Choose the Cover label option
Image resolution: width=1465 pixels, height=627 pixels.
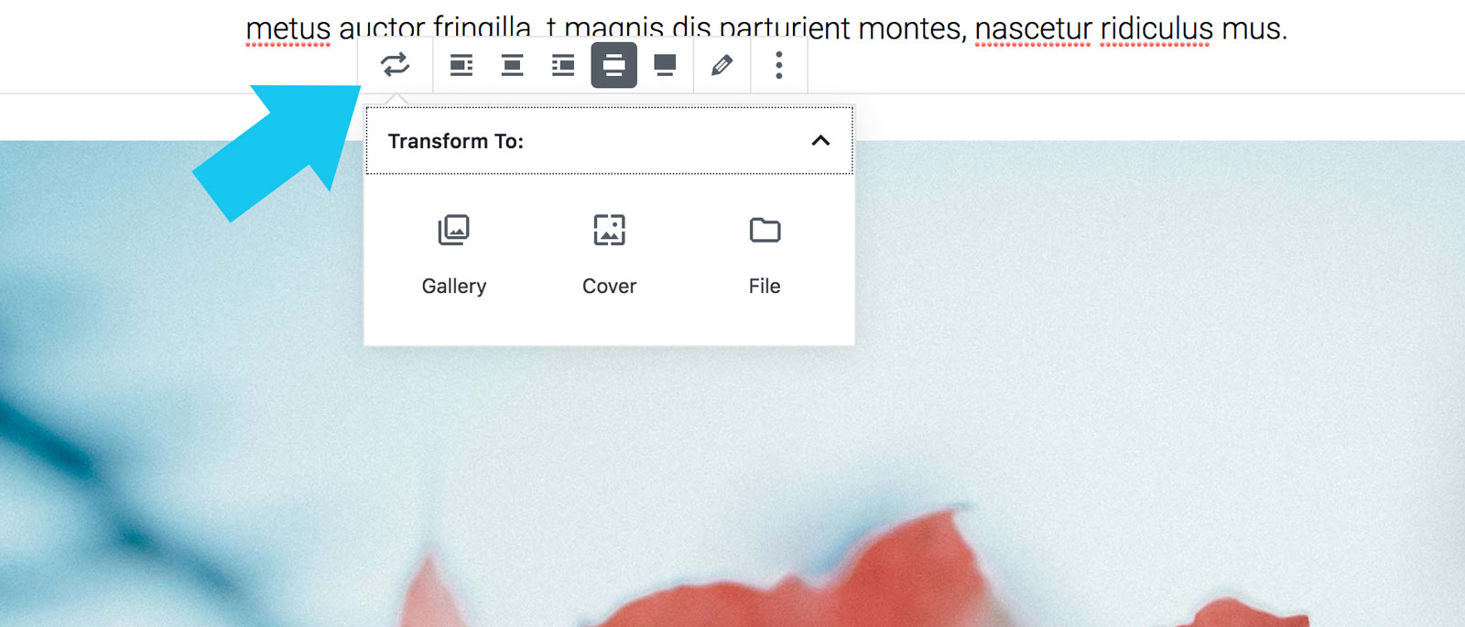click(x=609, y=286)
